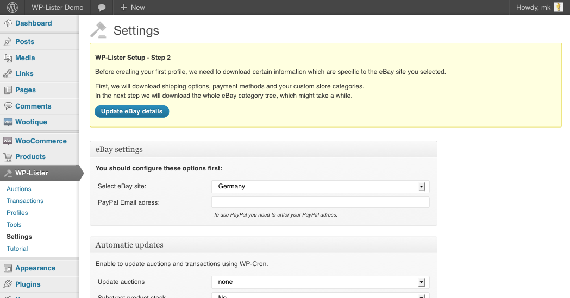Click the WP-Lister Setup - Step 2 heading
The image size is (570, 298).
coord(133,58)
